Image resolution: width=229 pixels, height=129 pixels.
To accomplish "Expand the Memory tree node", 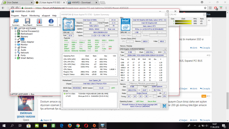I will pyautogui.click(x=16, y=37).
